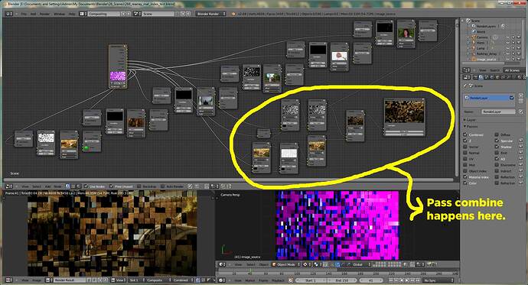Click the timeline editor type icon

pos(222,280)
